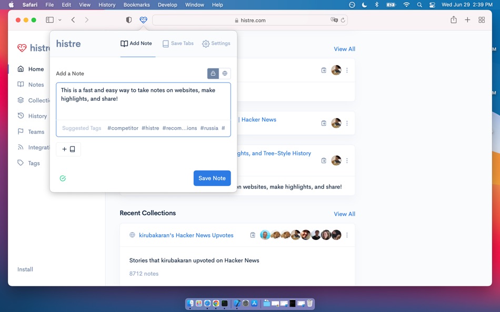The image size is (500, 312).
Task: Open the Safari Develop menu
Action: click(x=167, y=5)
